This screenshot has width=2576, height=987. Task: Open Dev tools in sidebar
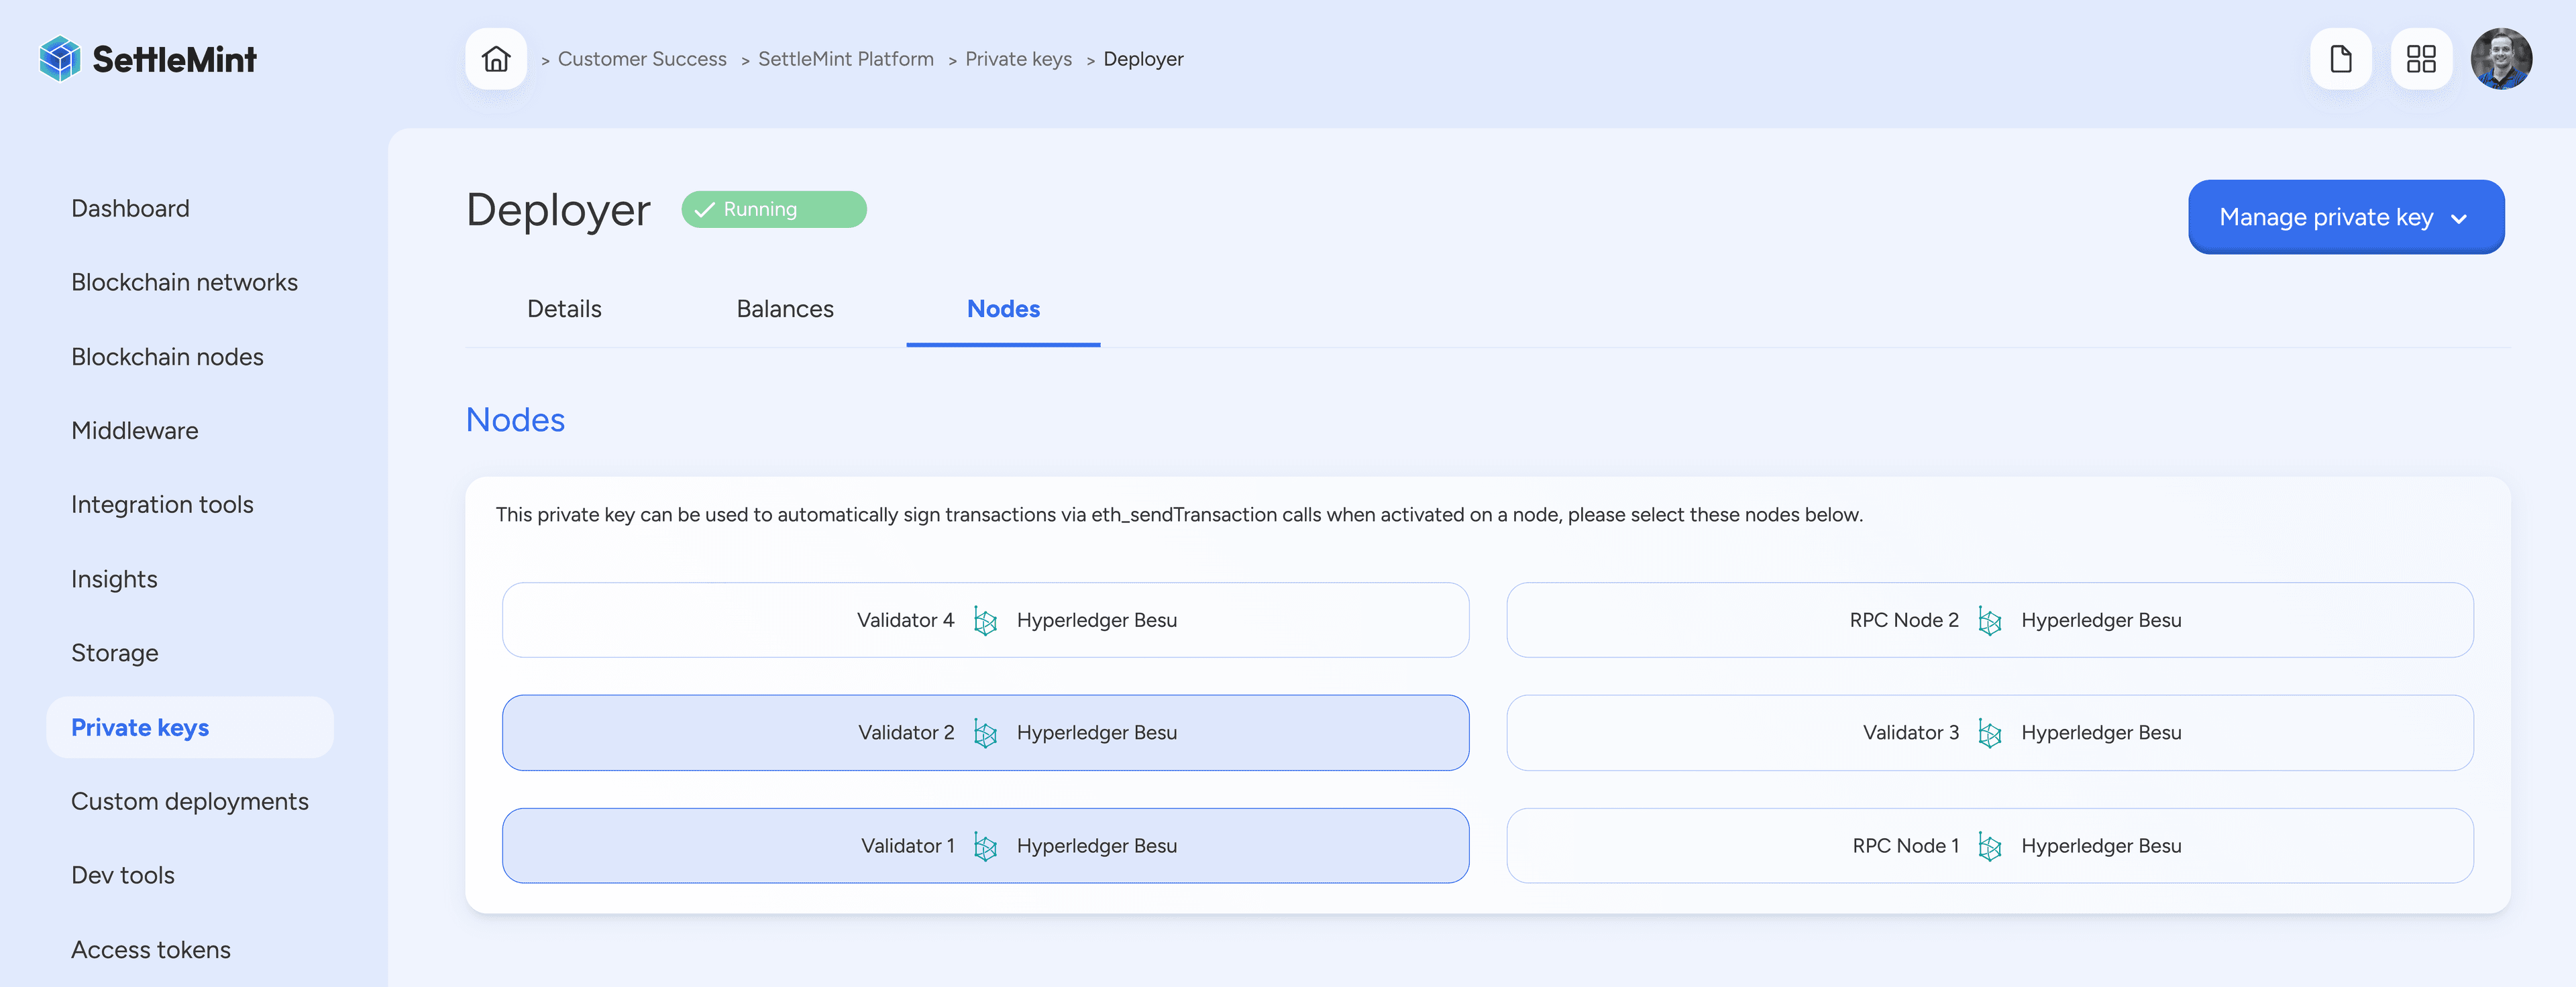[122, 875]
